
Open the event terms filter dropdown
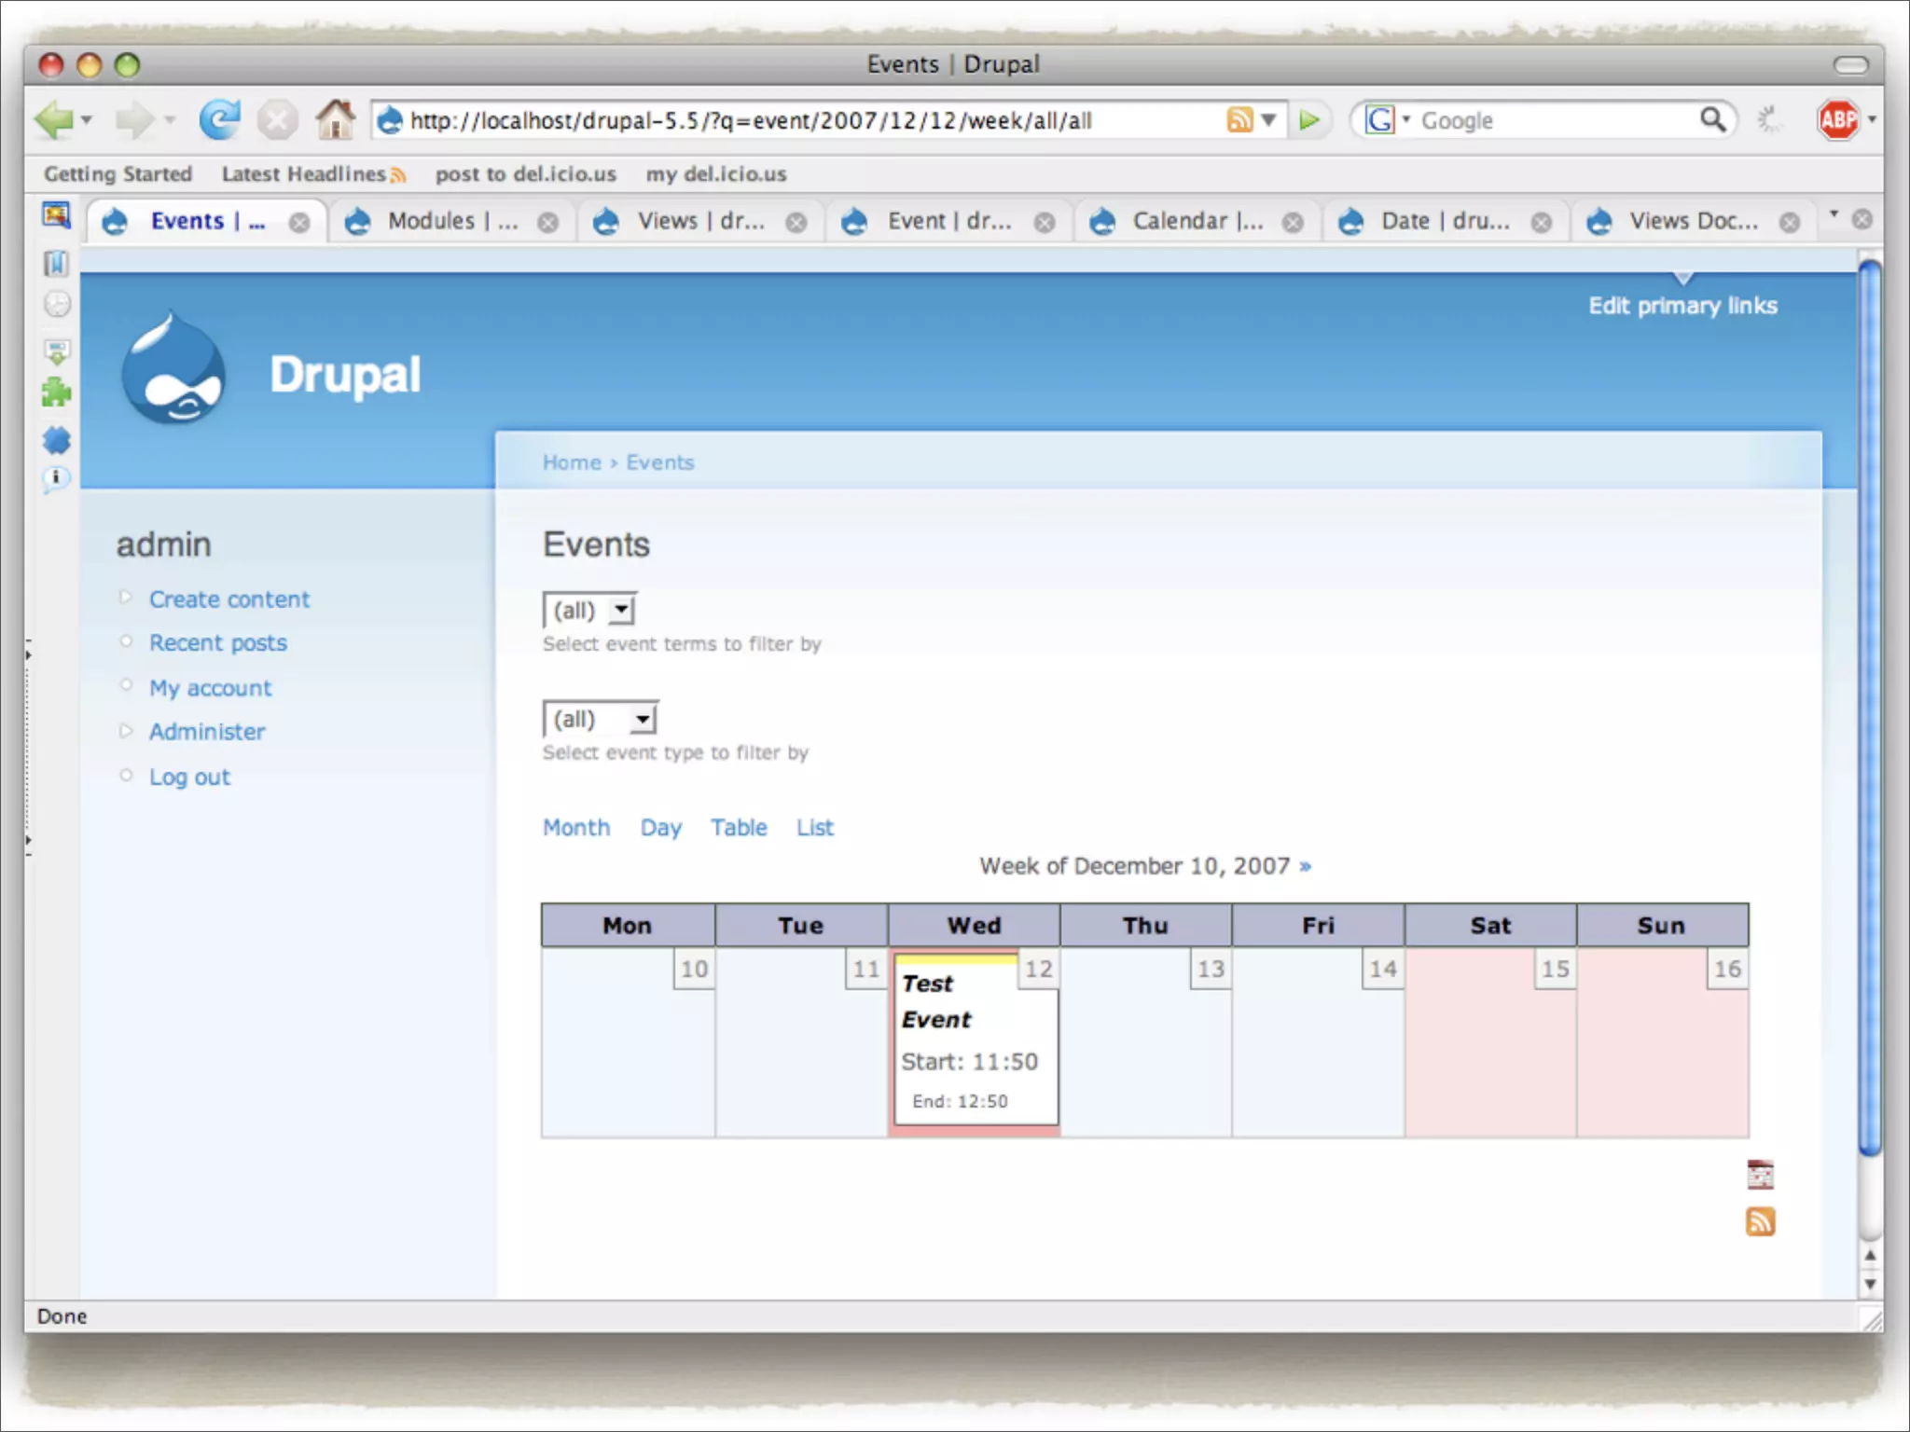click(590, 611)
